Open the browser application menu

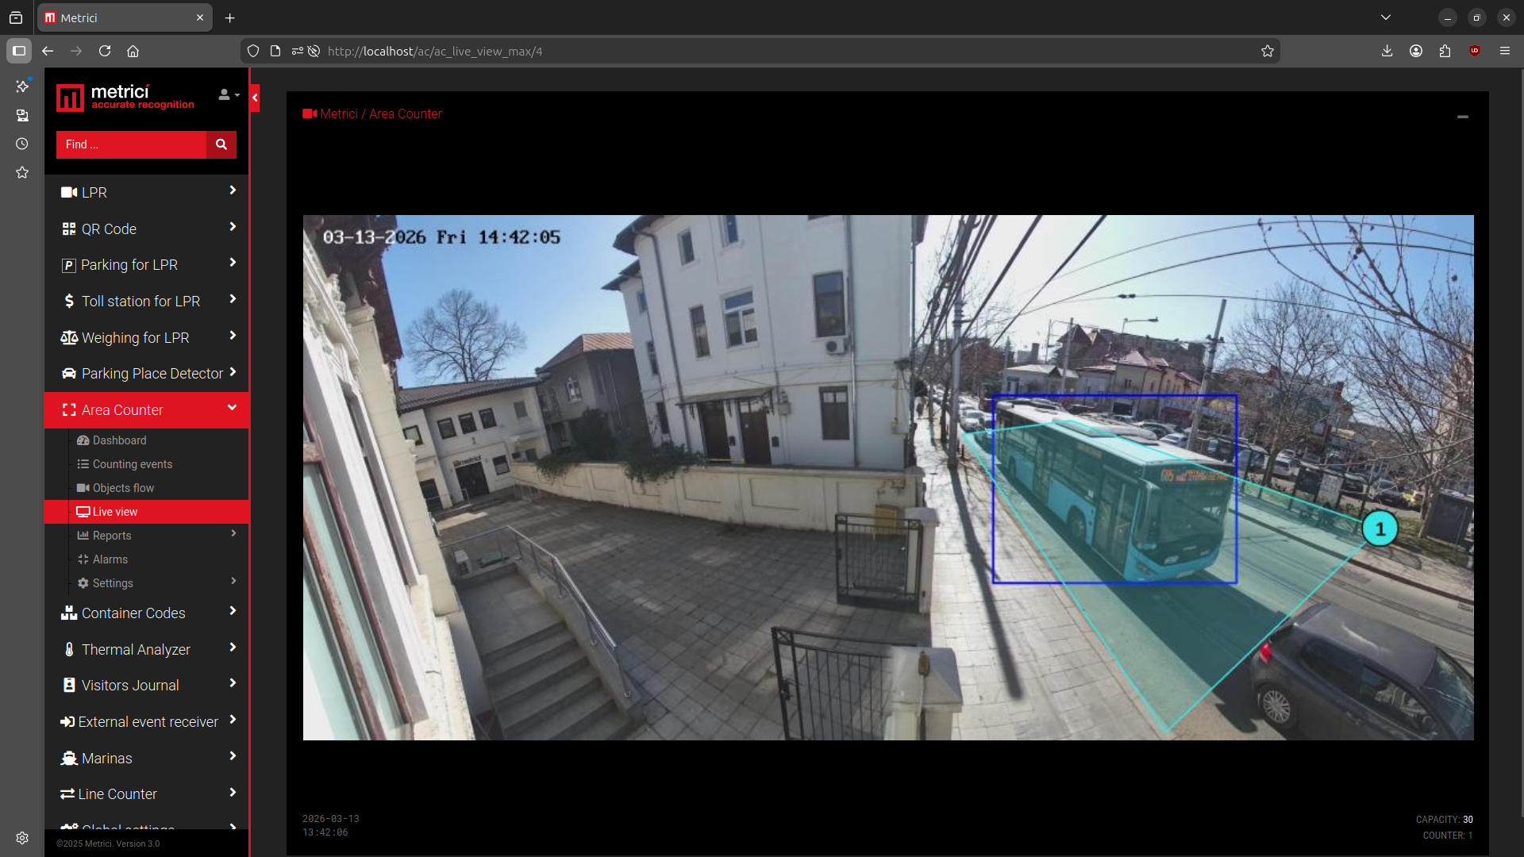click(x=1505, y=51)
